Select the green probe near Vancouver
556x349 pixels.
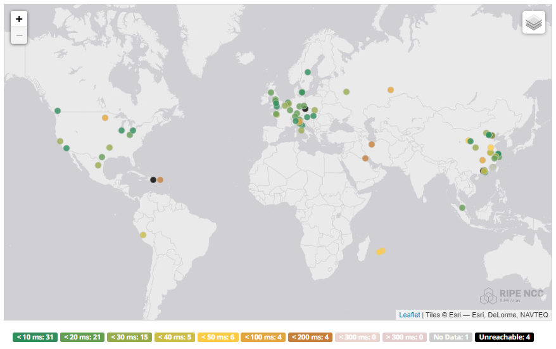(x=58, y=111)
